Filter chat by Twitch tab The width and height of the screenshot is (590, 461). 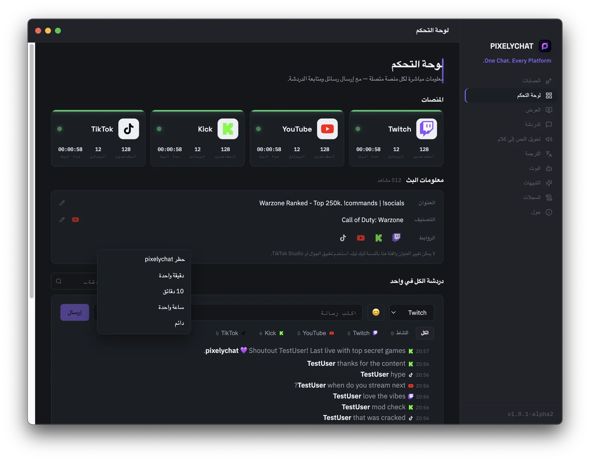click(x=362, y=333)
